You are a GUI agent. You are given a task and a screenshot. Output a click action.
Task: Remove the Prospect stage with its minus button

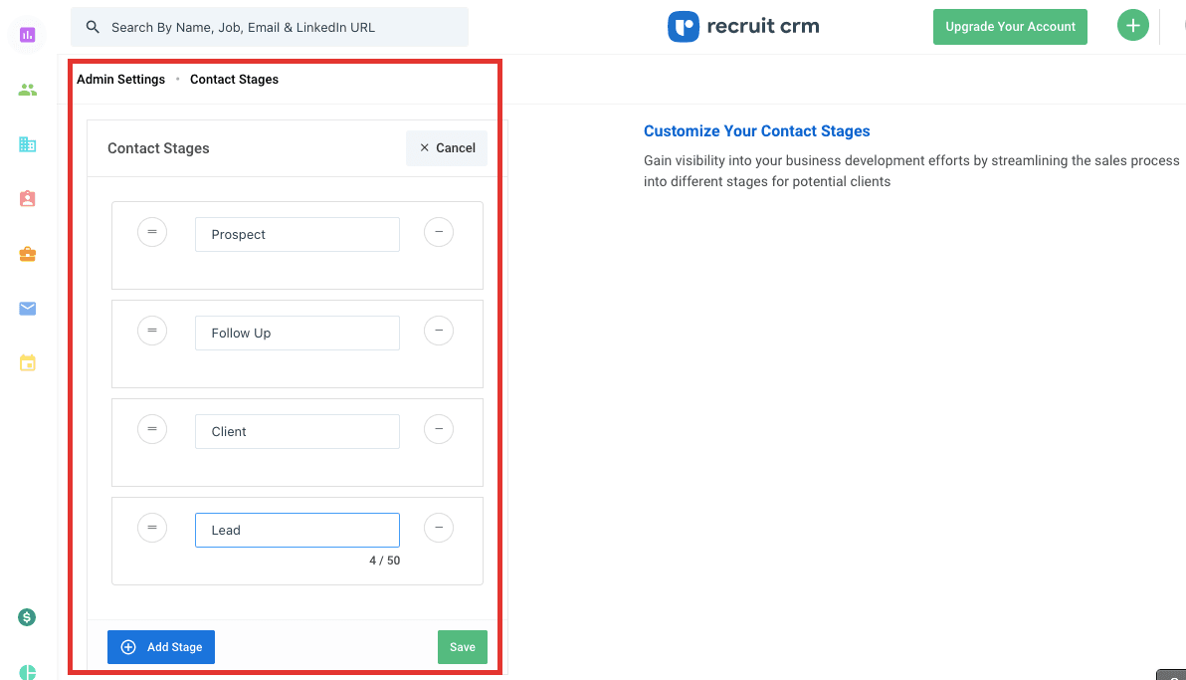pyautogui.click(x=439, y=232)
